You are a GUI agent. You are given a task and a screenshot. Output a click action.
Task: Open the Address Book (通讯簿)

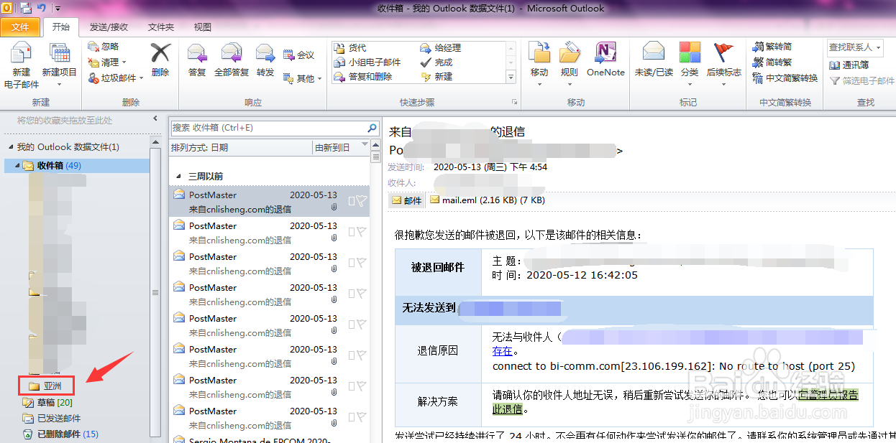[849, 65]
